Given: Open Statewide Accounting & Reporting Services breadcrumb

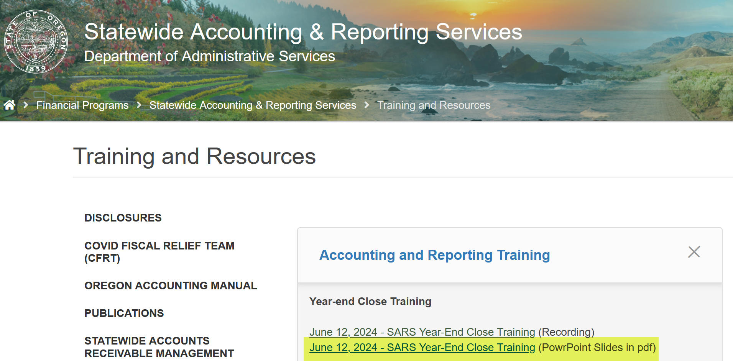Looking at the screenshot, I should pyautogui.click(x=253, y=105).
